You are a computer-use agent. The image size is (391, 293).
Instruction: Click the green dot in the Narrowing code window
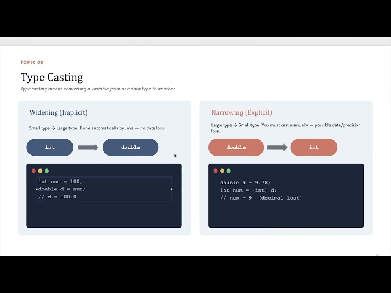(228, 171)
